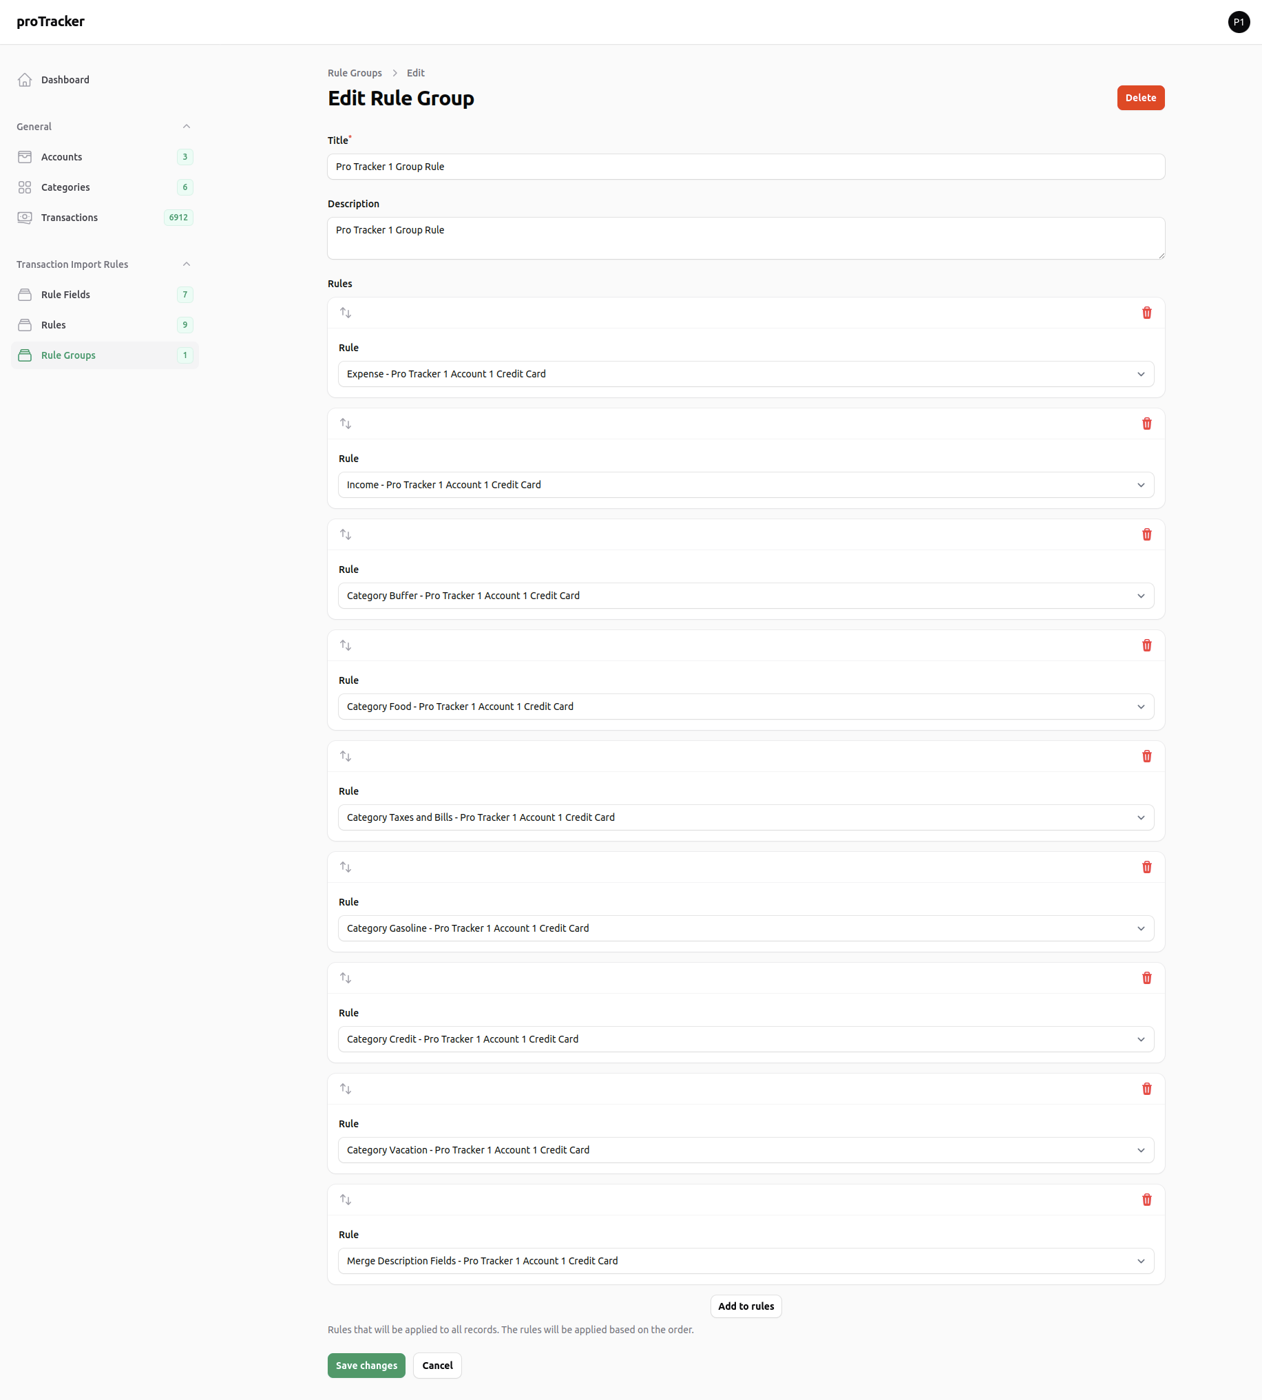Remove the Category Food rule via trash icon
The height and width of the screenshot is (1400, 1262).
coord(1146,645)
